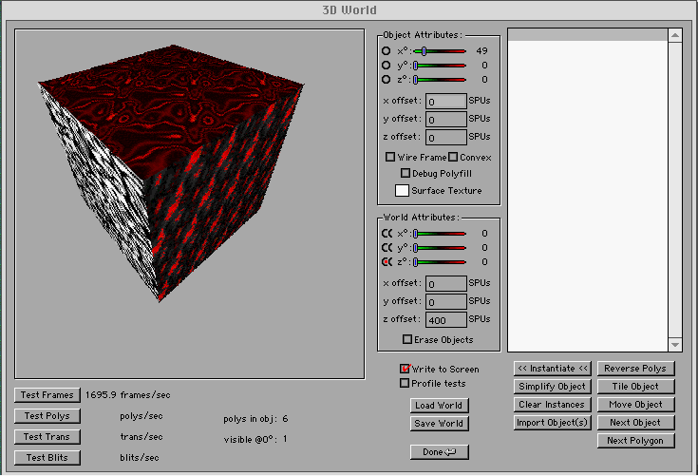
Task: Click the Object x offset field
Action: 446,102
